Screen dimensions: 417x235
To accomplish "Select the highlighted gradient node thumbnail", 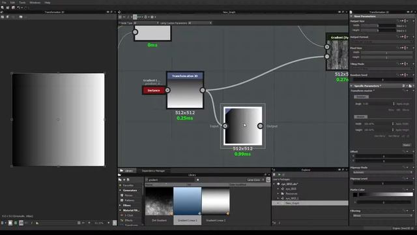I will coord(243,126).
